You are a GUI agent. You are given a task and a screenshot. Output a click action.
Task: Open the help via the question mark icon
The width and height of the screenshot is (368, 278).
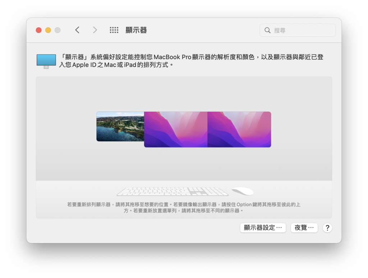(327, 228)
